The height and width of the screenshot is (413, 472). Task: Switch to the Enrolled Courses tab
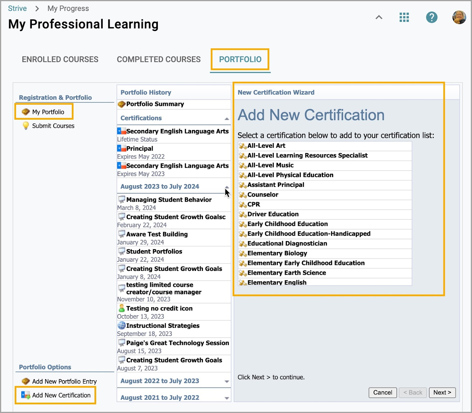[60, 59]
